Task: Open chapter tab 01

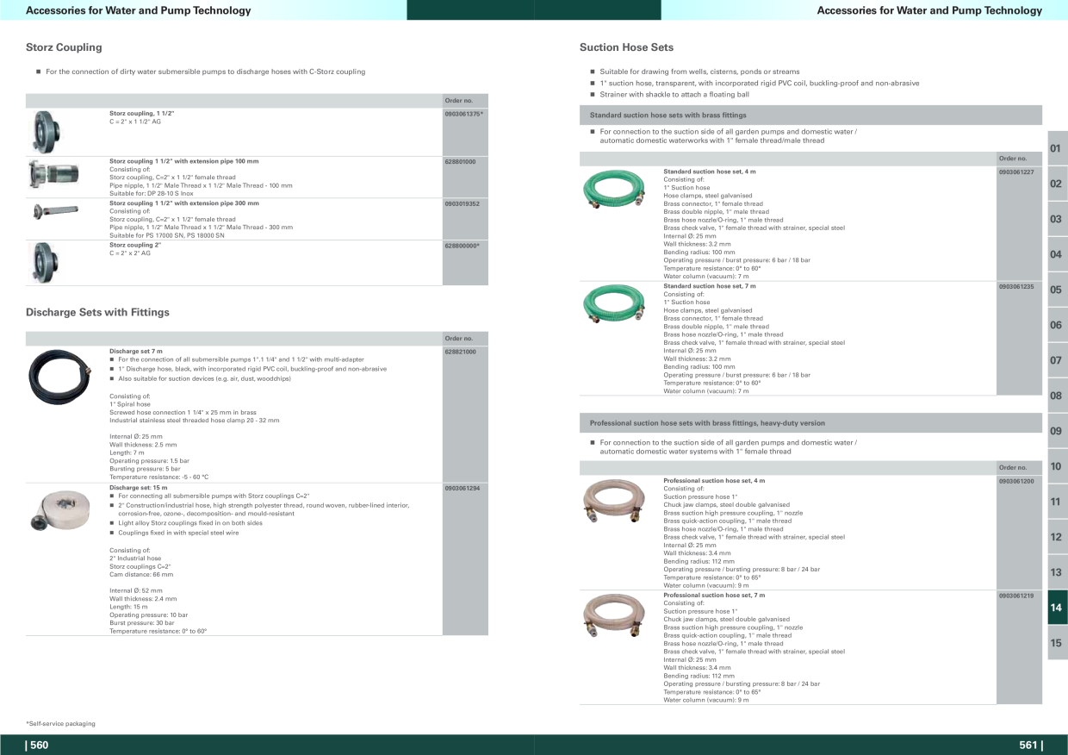Action: 1057,148
